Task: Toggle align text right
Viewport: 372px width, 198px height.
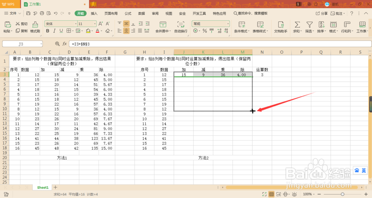Action: click(133, 31)
